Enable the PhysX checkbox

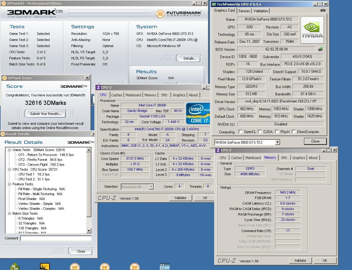pos(277,131)
